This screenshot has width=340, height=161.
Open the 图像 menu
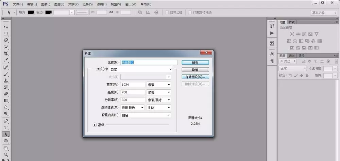(46, 4)
